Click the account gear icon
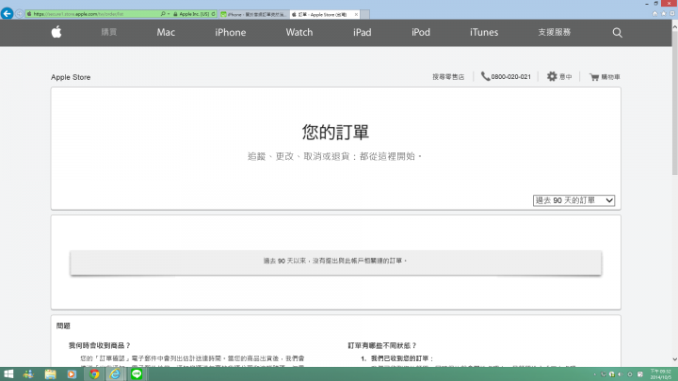Viewport: 678px width, 381px height. point(552,76)
